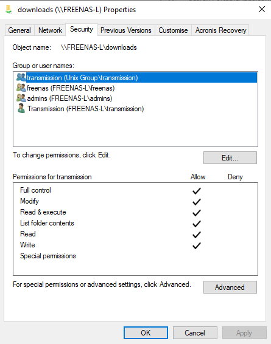271x344 pixels.
Task: Click the downloads folder icon in title bar
Action: pos(9,10)
